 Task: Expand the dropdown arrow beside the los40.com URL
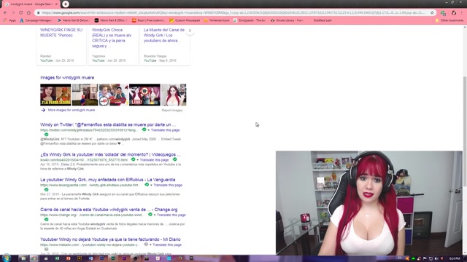click(138, 160)
